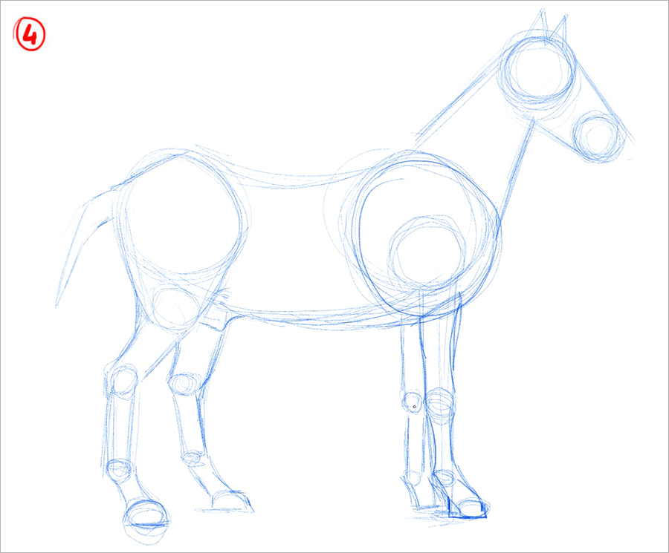669x553 pixels.
Task: Click the tip of the horse's tail
Action: point(58,303)
